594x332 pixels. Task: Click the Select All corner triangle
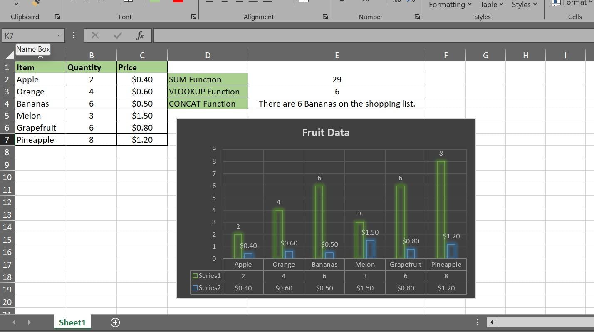pyautogui.click(x=8, y=55)
